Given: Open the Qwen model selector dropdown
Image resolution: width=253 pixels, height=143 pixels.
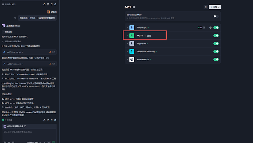Looking at the screenshot, I should tap(34, 142).
